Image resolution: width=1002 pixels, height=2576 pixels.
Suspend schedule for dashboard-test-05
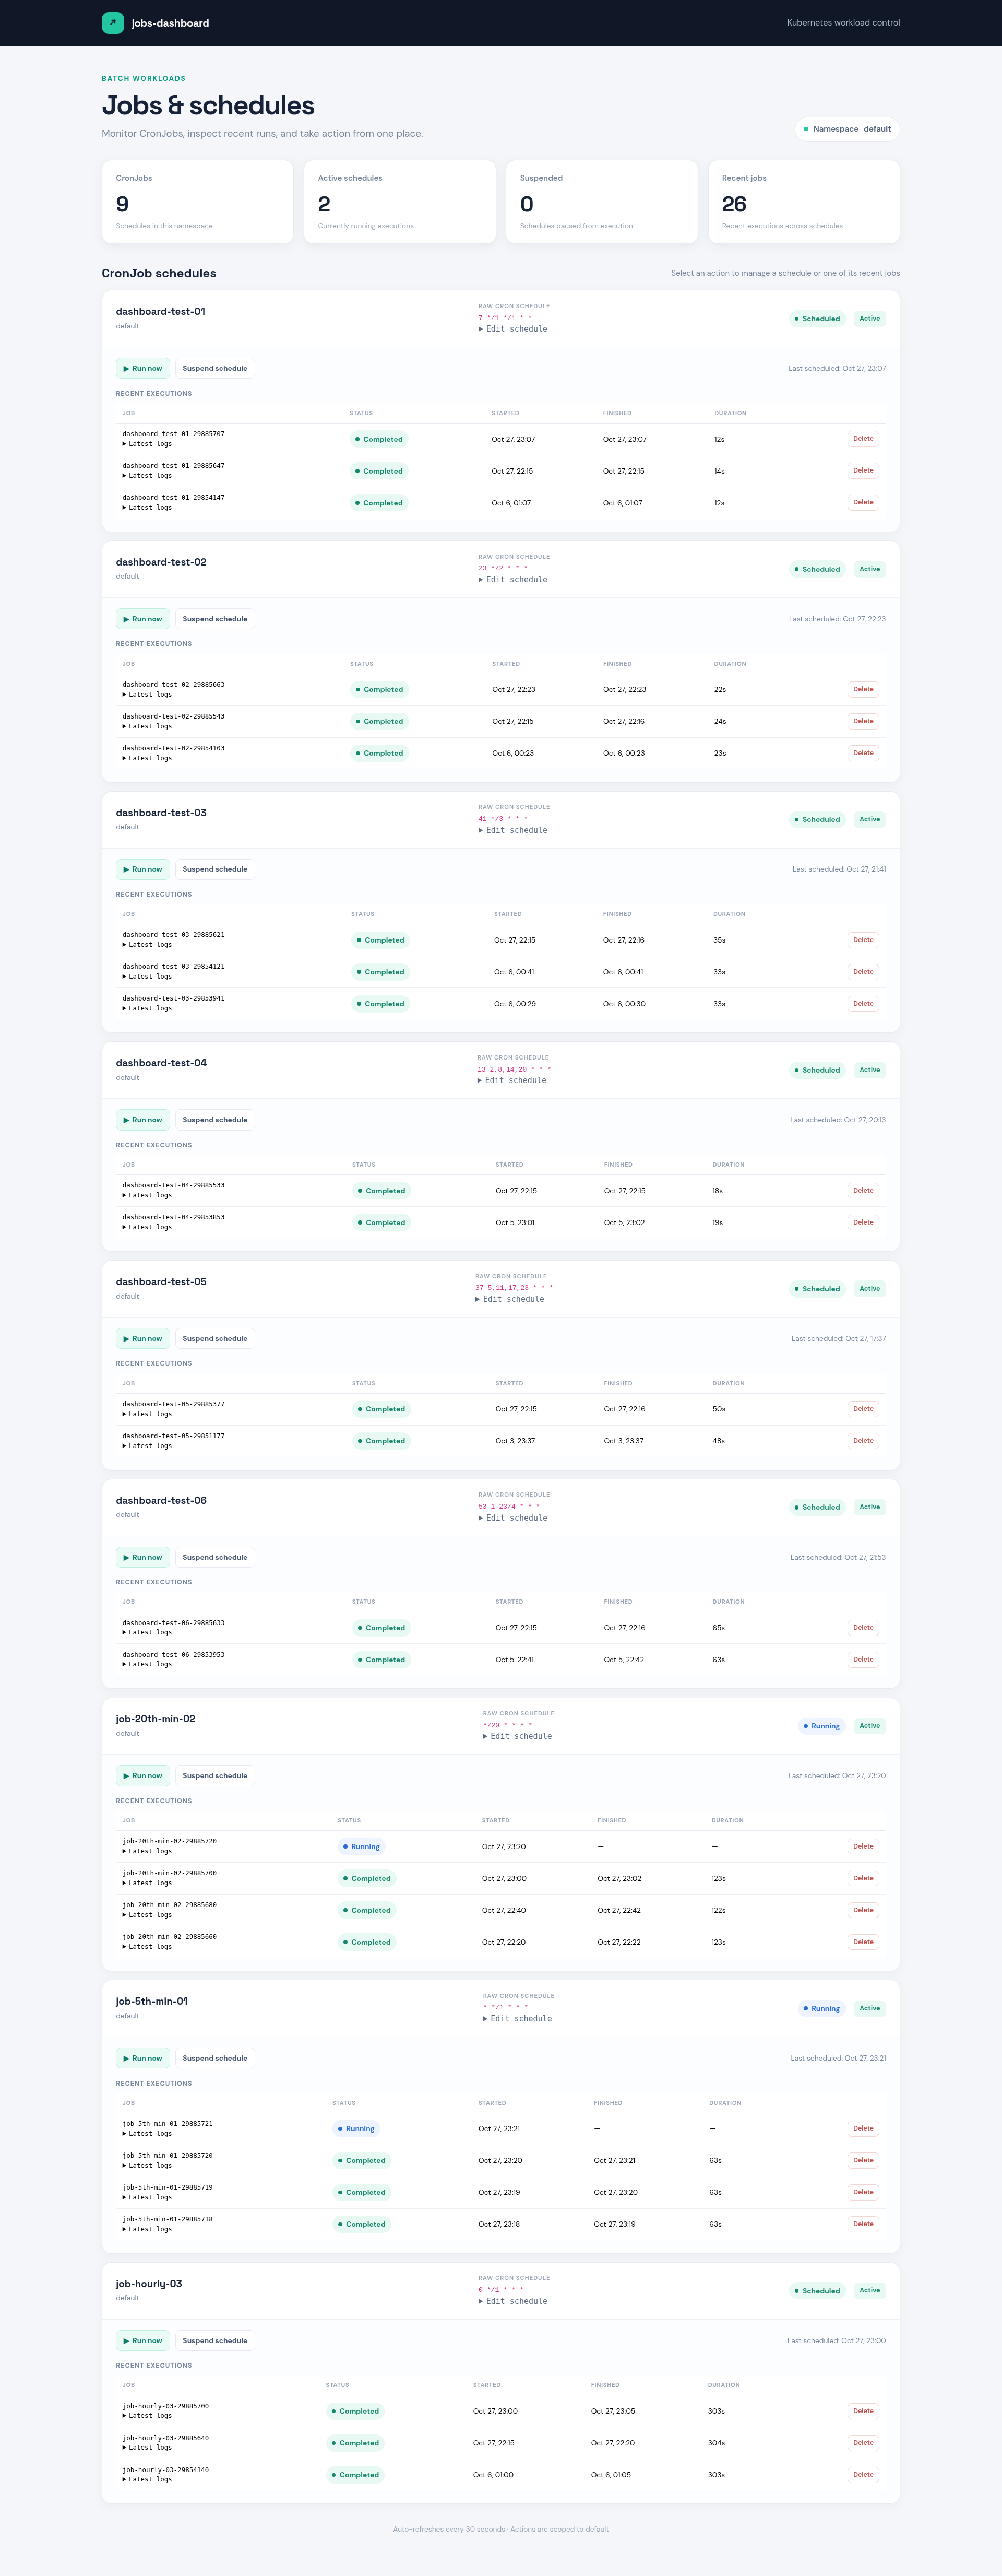coord(215,1338)
